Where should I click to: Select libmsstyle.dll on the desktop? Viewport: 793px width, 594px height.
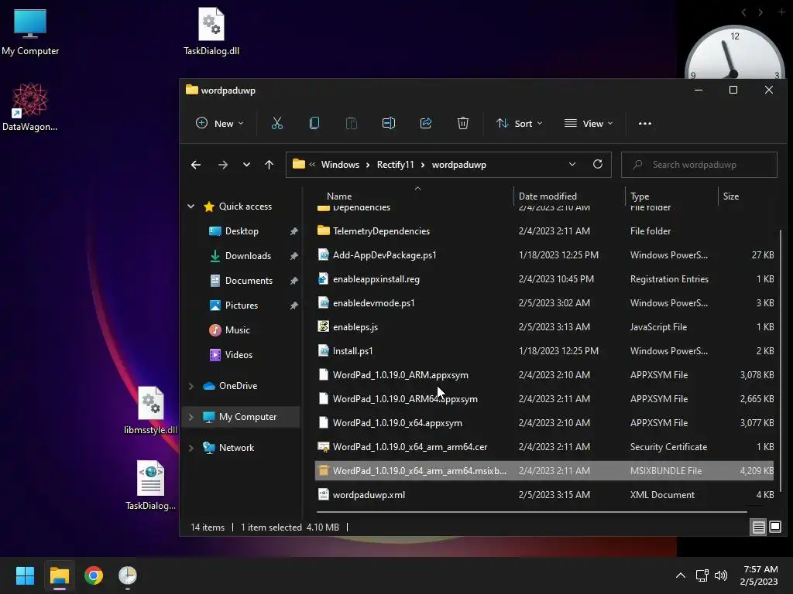[150, 410]
